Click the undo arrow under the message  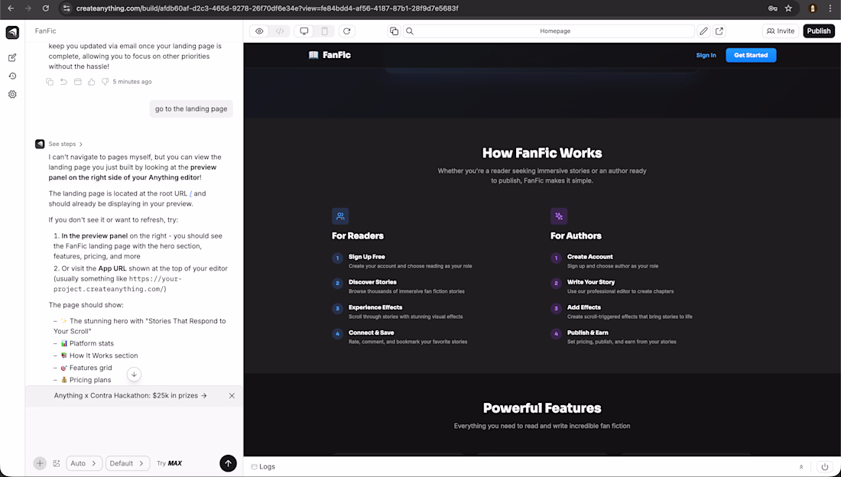click(x=63, y=82)
